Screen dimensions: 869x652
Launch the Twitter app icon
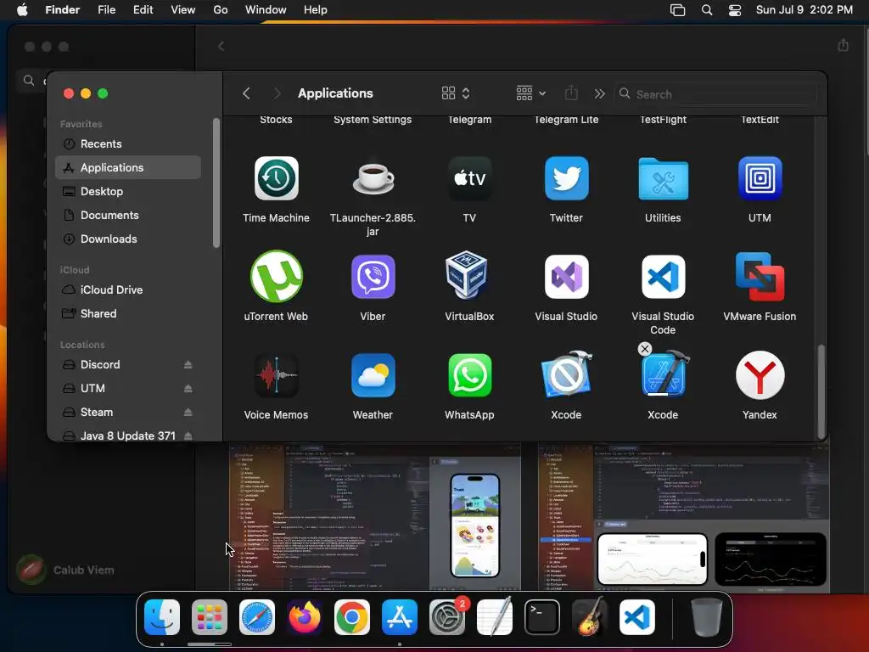tap(566, 178)
